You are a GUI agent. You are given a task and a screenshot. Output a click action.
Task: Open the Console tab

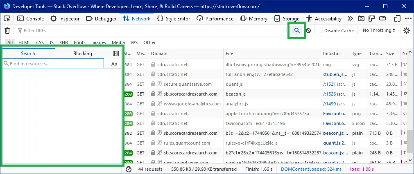point(31,19)
